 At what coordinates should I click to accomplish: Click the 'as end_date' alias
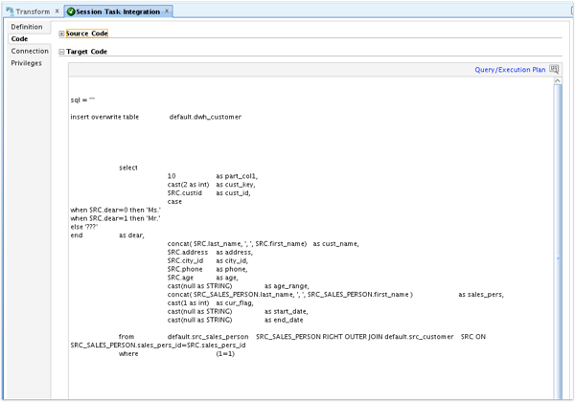(x=284, y=320)
